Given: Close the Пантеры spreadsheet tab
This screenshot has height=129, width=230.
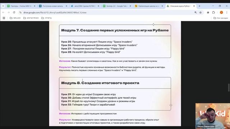Looking at the screenshot, I should [34, 6].
